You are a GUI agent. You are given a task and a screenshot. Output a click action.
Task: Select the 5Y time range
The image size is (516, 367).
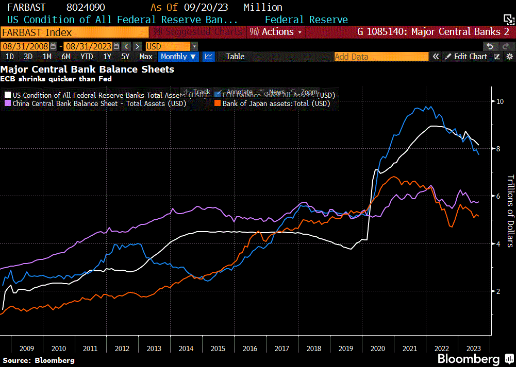pyautogui.click(x=125, y=57)
